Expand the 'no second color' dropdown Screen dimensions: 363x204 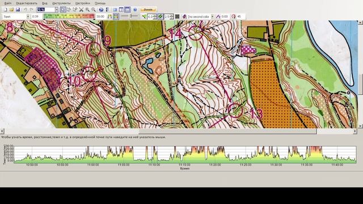(212, 16)
